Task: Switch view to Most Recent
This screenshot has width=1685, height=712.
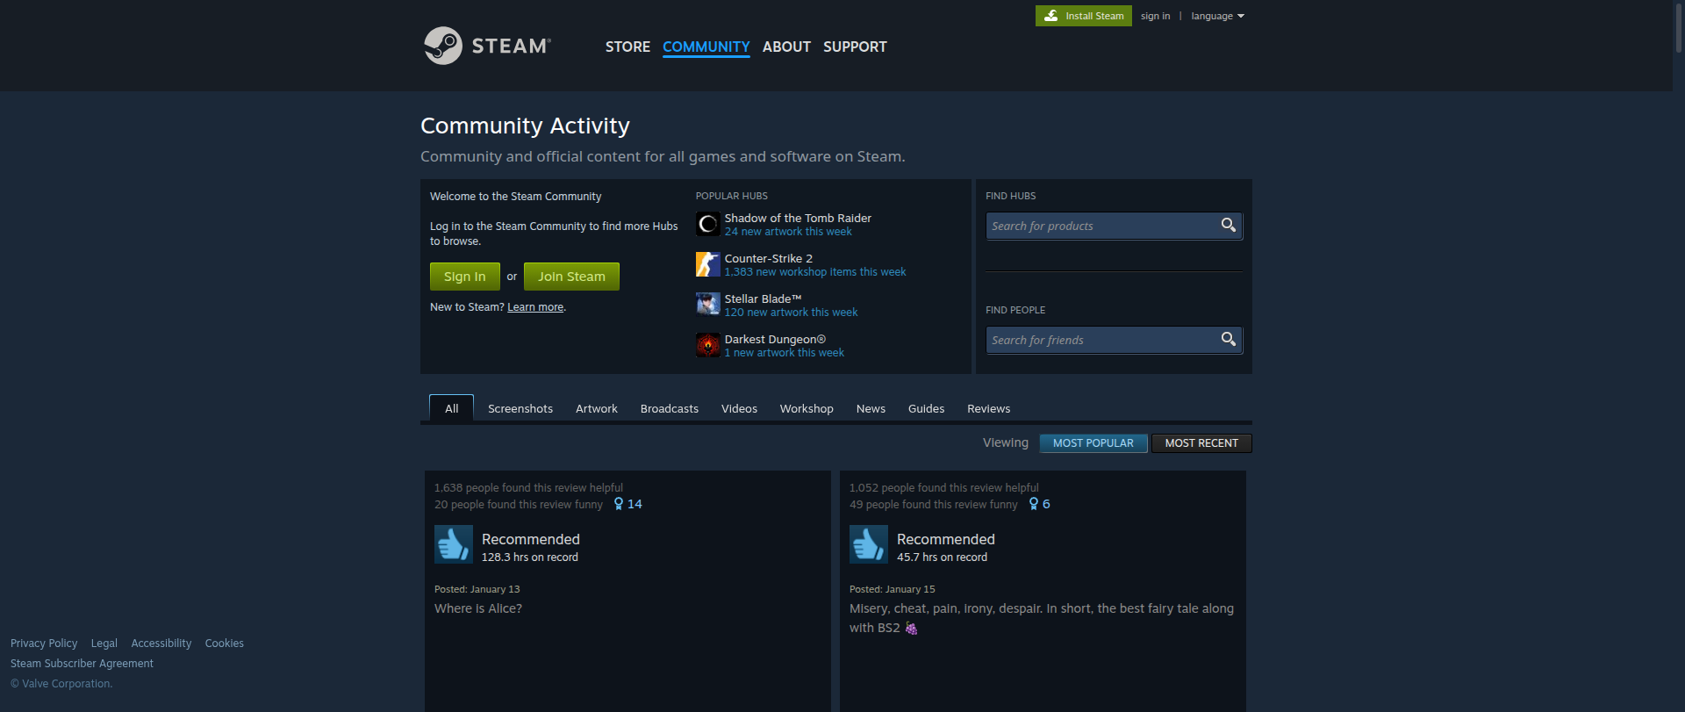Action: coord(1201,443)
